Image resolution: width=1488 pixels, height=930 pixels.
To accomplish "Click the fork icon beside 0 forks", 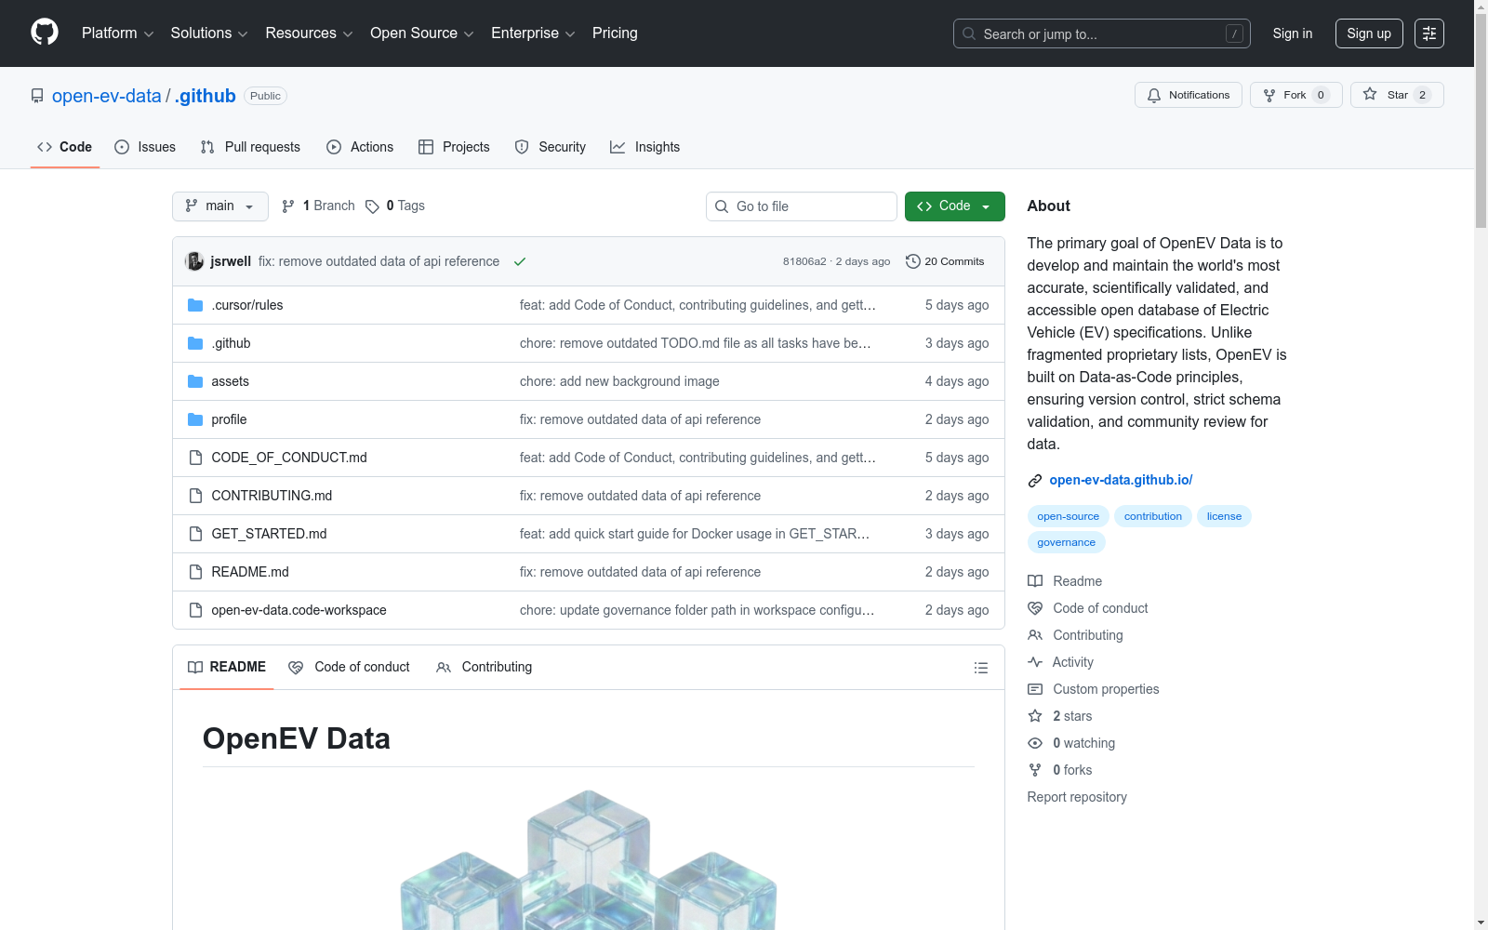I will 1035,770.
